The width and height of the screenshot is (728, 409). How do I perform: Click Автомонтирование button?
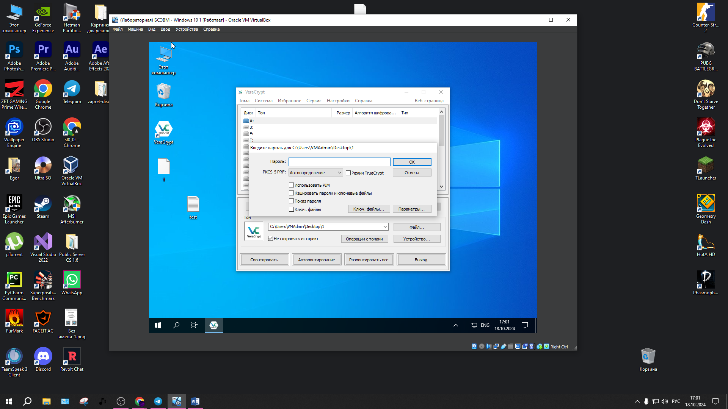pos(317,260)
